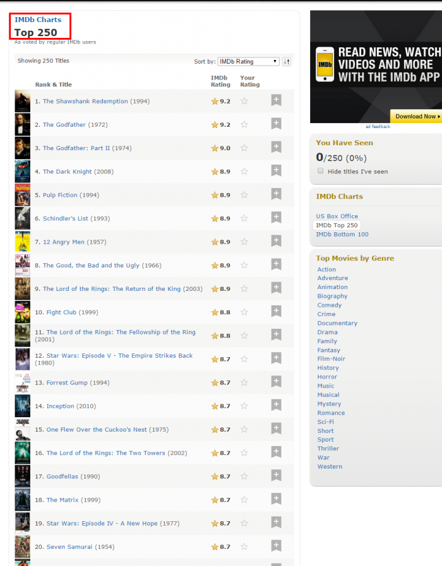Browse top Animation movies
This screenshot has width=442, height=566.
332,287
